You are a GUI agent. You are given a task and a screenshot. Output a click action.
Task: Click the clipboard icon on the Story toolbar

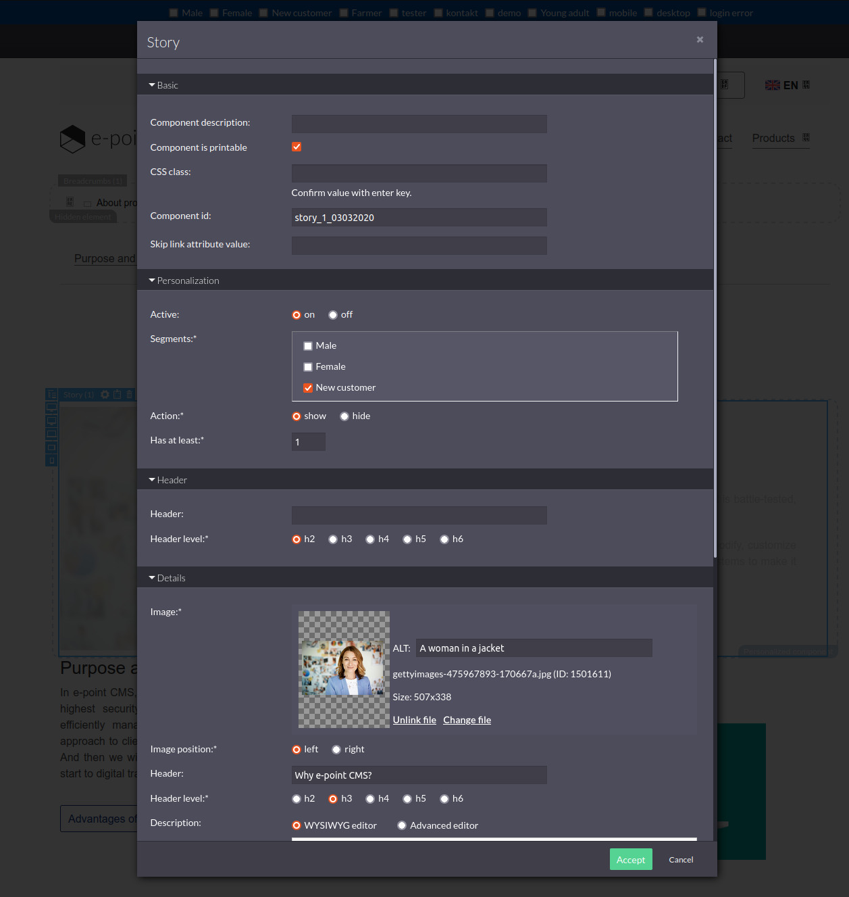(x=117, y=395)
